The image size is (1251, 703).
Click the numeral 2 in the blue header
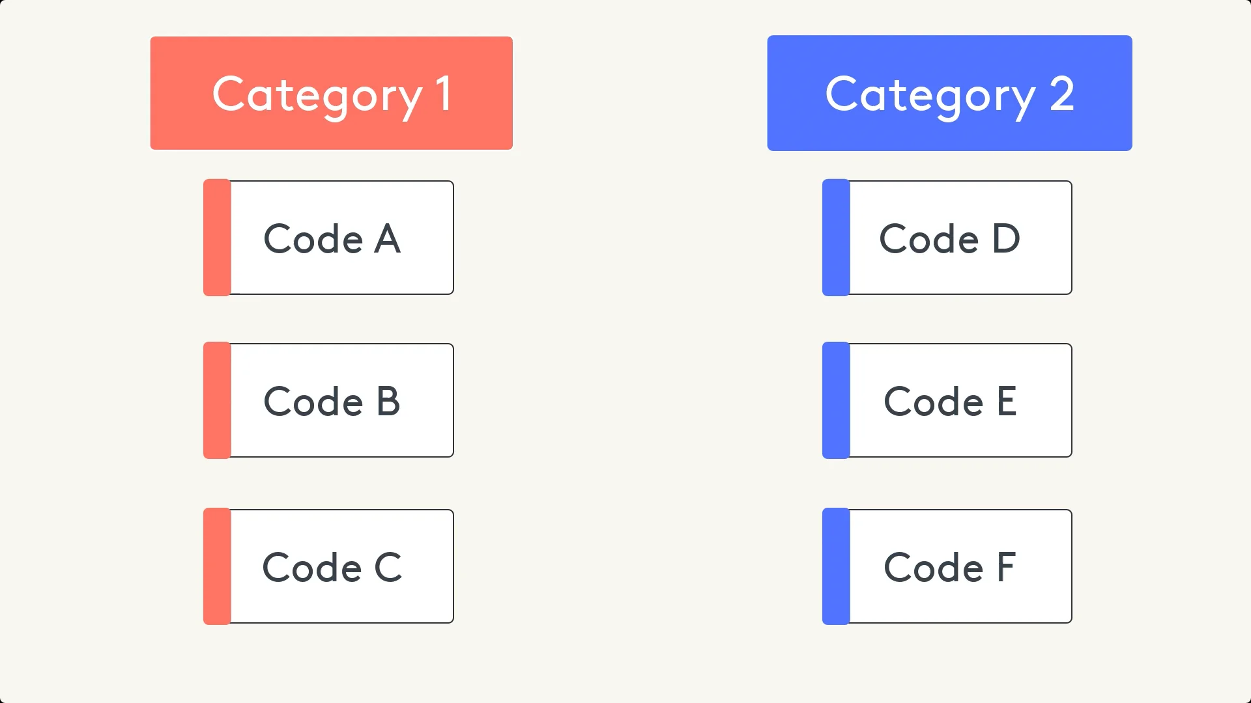point(1061,94)
